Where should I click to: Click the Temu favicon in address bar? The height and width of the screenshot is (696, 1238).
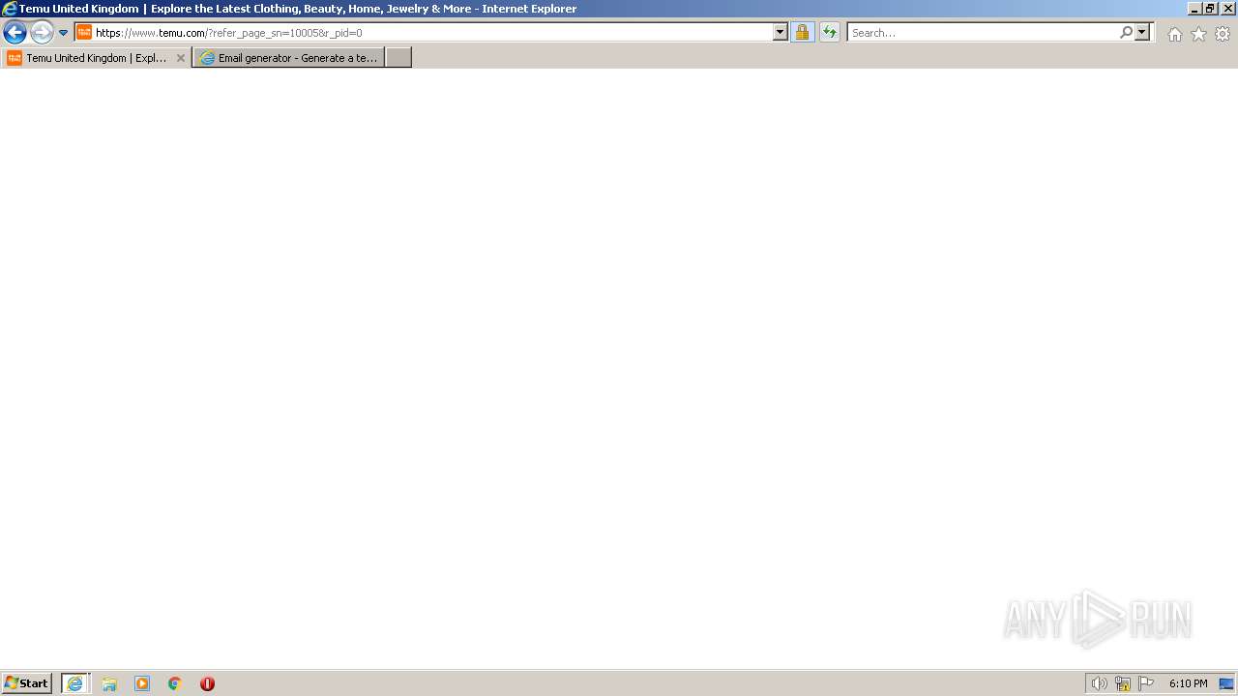pyautogui.click(x=84, y=32)
